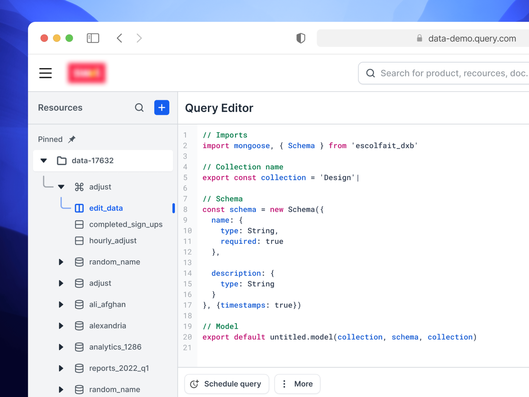529x397 pixels.
Task: Open the More options button
Action: pos(297,384)
